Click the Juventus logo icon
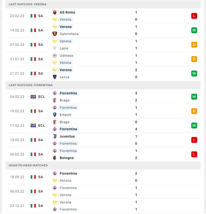This screenshot has width=206, height=214. [x=55, y=136]
